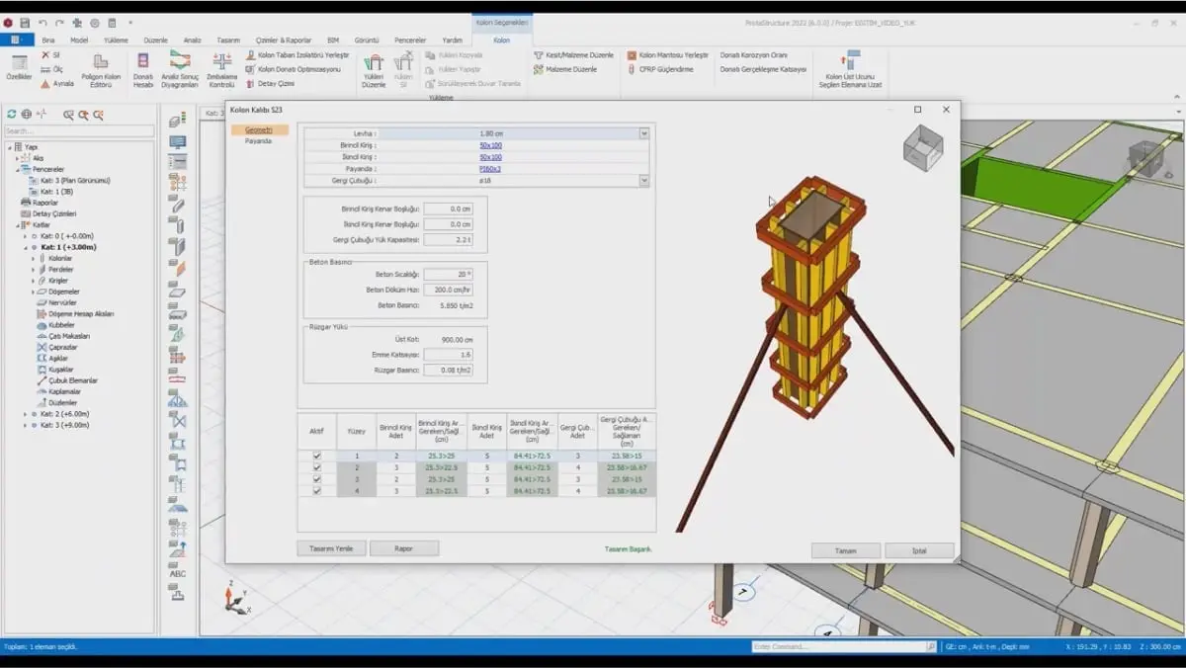Expand the Gergi Çubuğu dropdown
This screenshot has height=668, width=1186.
643,181
